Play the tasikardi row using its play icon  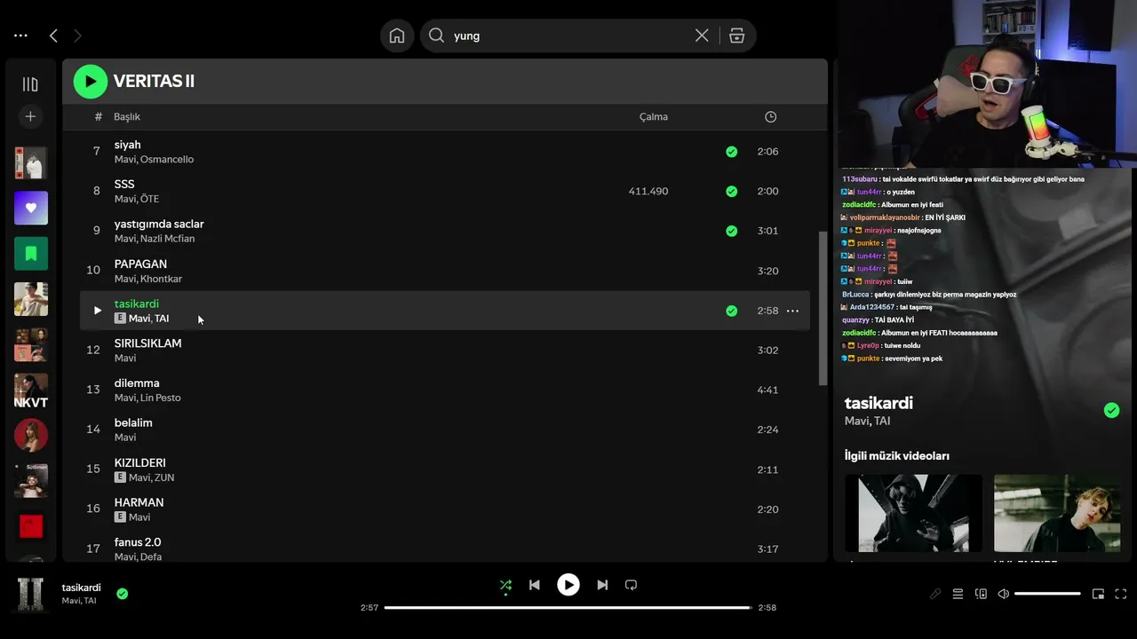(97, 311)
